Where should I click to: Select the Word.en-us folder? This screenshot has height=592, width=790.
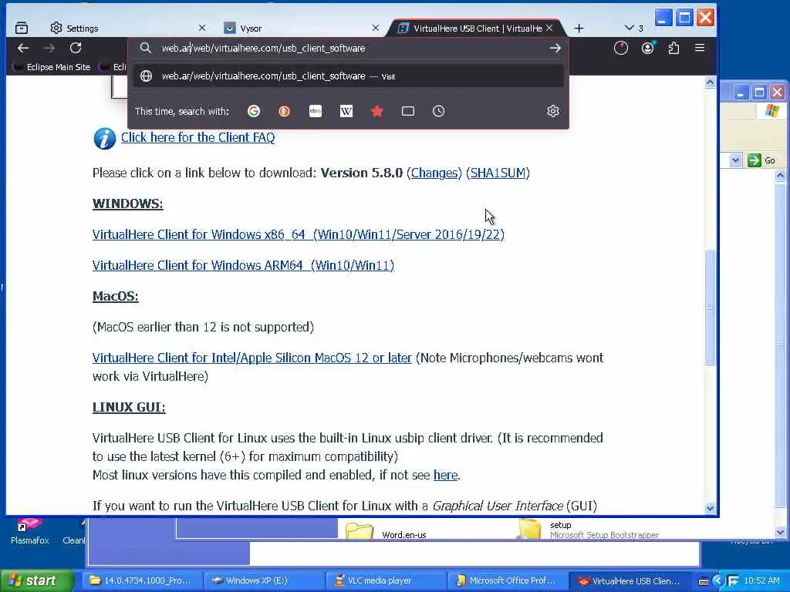[x=386, y=532]
